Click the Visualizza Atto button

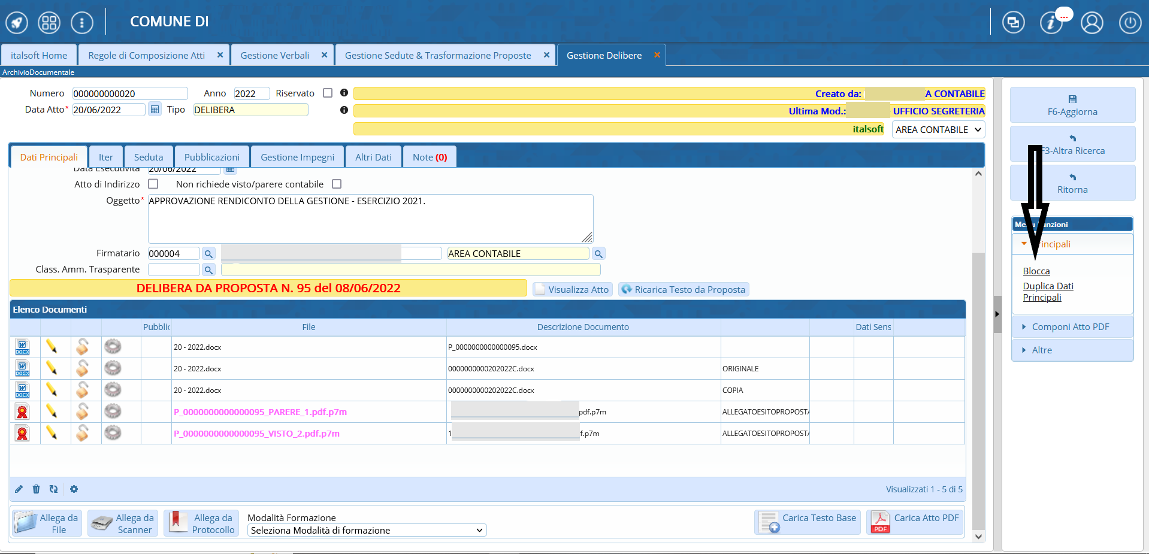pos(573,290)
